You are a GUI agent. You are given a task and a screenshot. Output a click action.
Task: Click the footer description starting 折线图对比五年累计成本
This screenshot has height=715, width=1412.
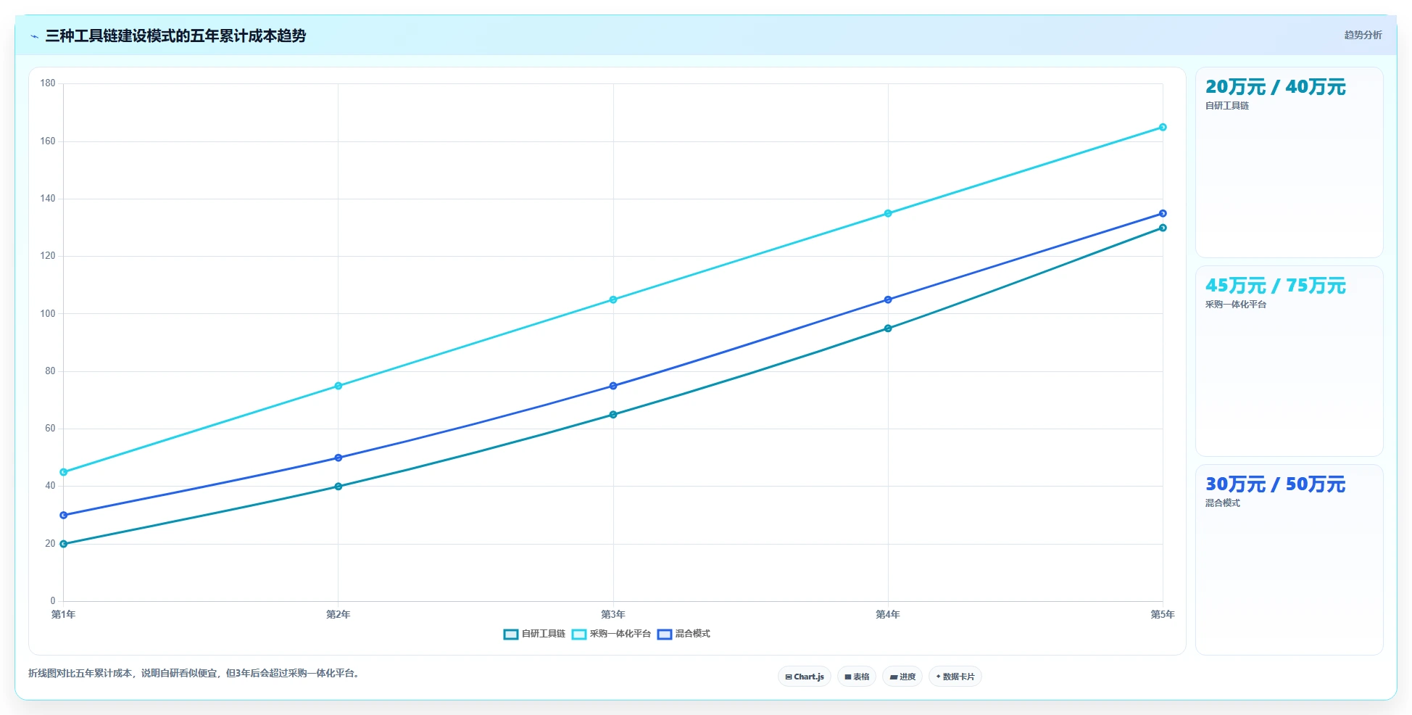194,673
